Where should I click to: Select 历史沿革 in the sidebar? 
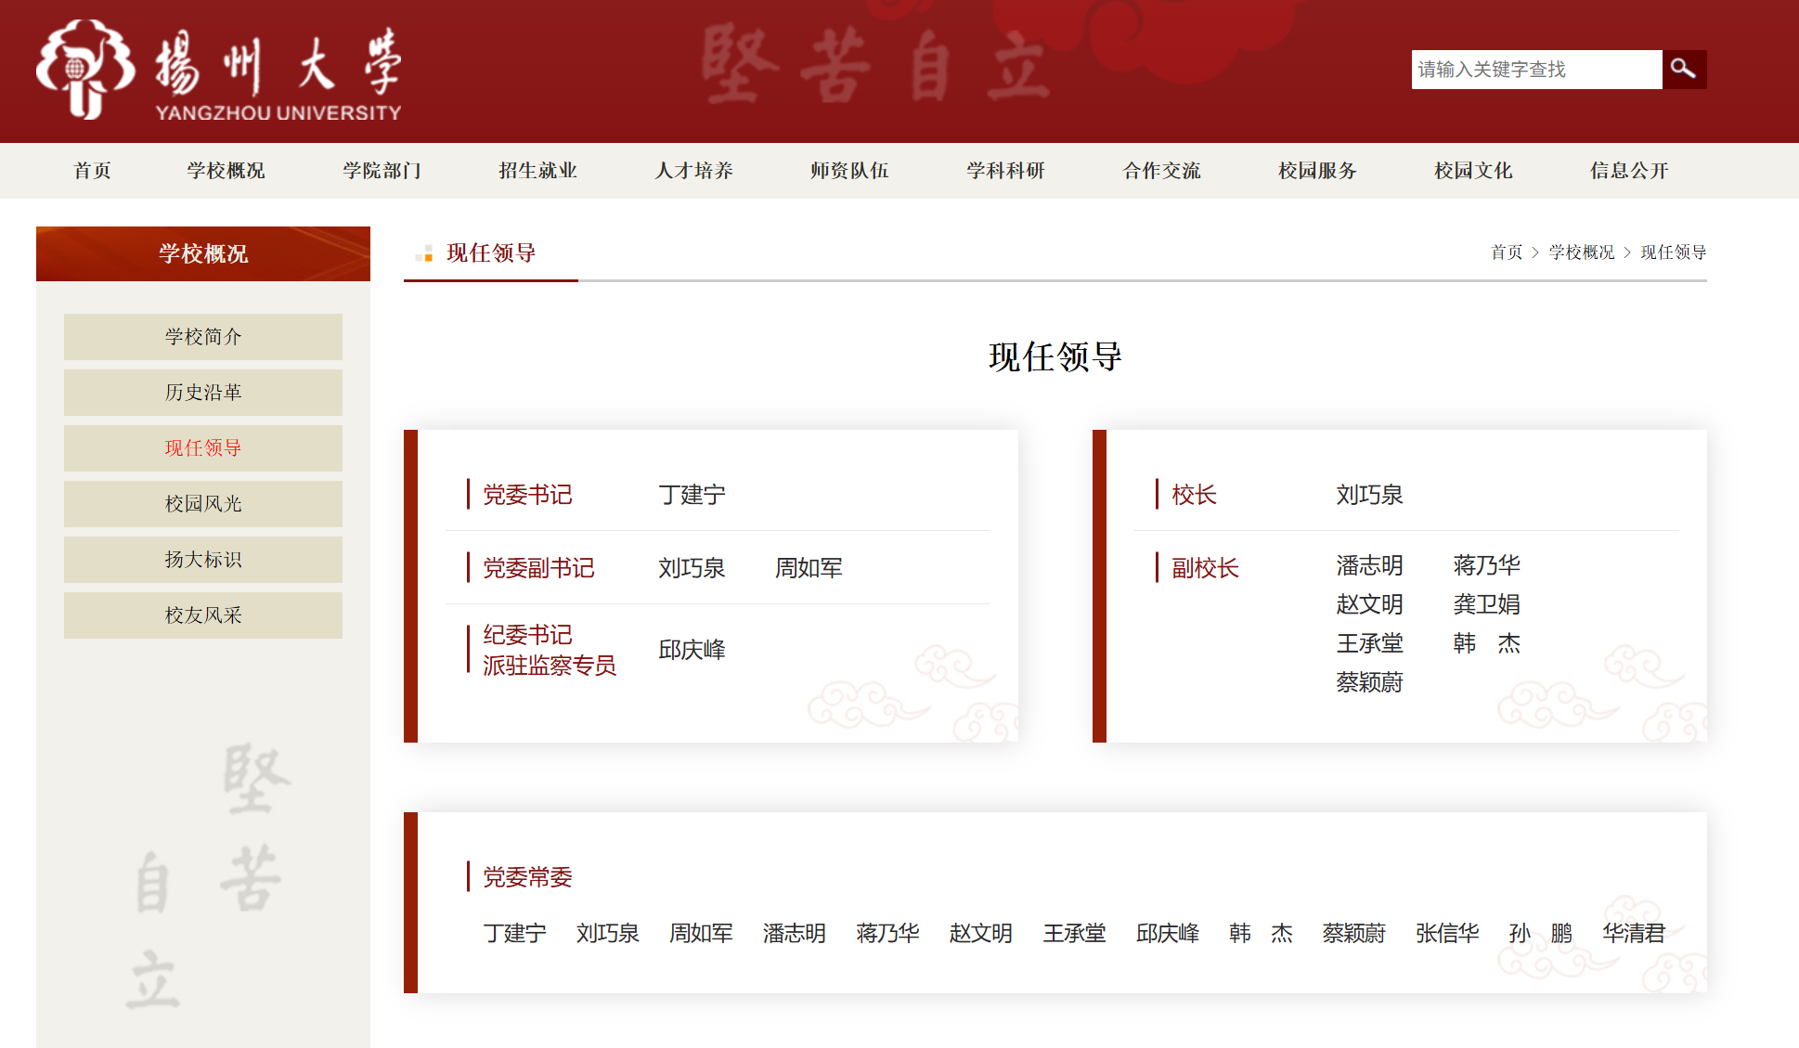pos(202,393)
